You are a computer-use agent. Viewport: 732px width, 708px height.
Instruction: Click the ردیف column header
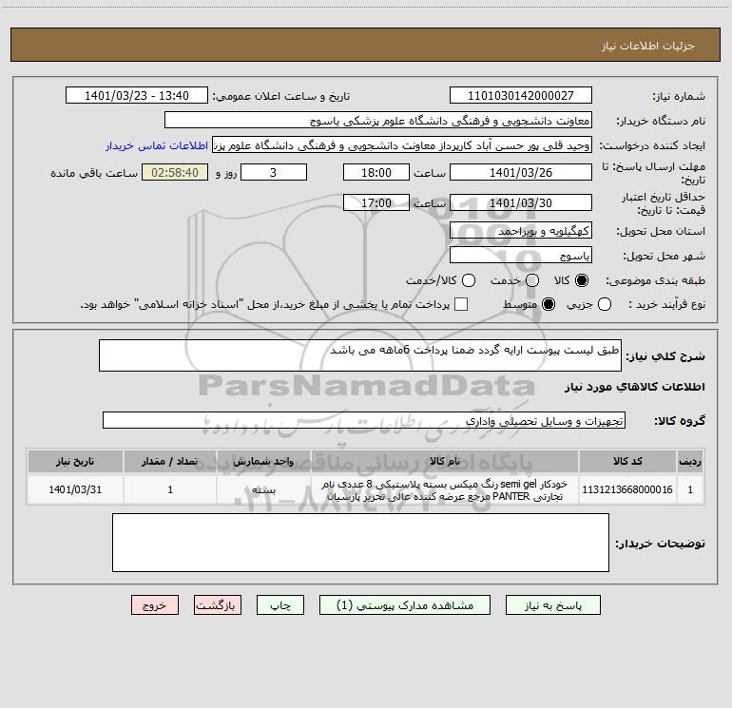690,461
